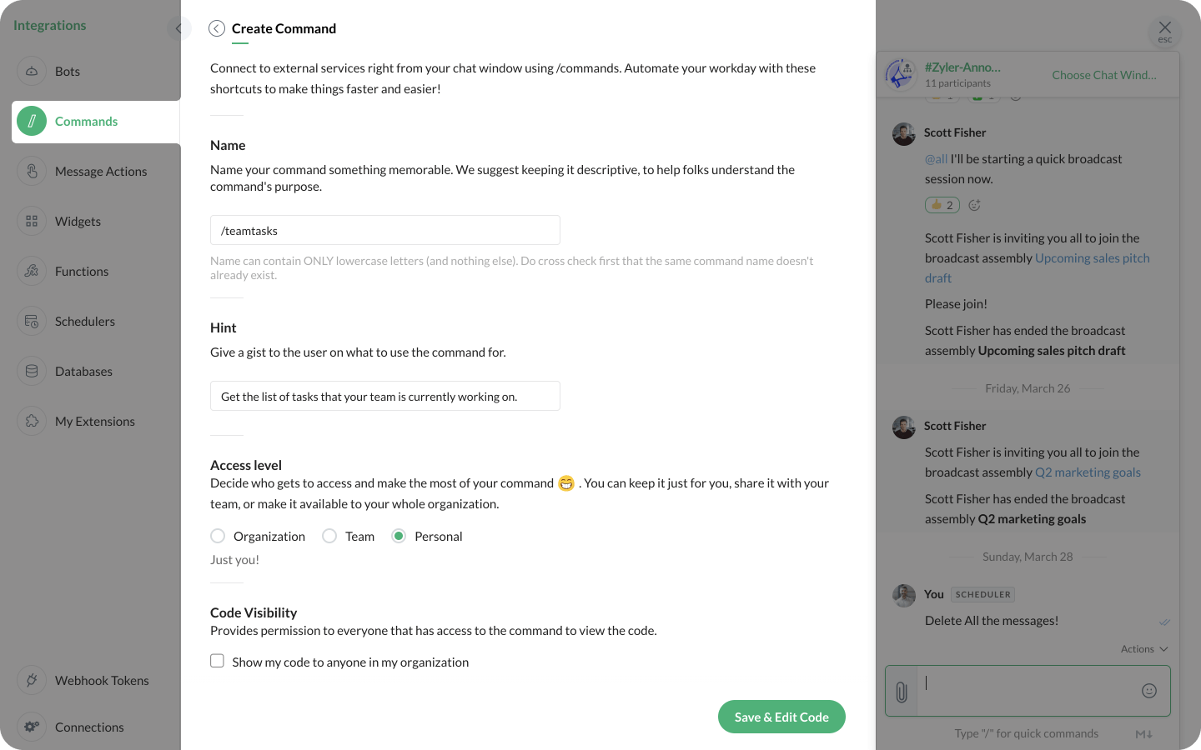This screenshot has width=1201, height=750.
Task: Expand the Actions dropdown in chat
Action: click(1144, 649)
